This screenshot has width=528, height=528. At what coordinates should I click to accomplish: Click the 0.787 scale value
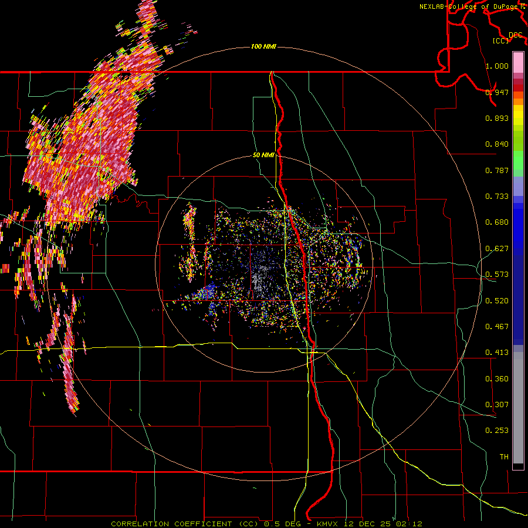(x=497, y=170)
